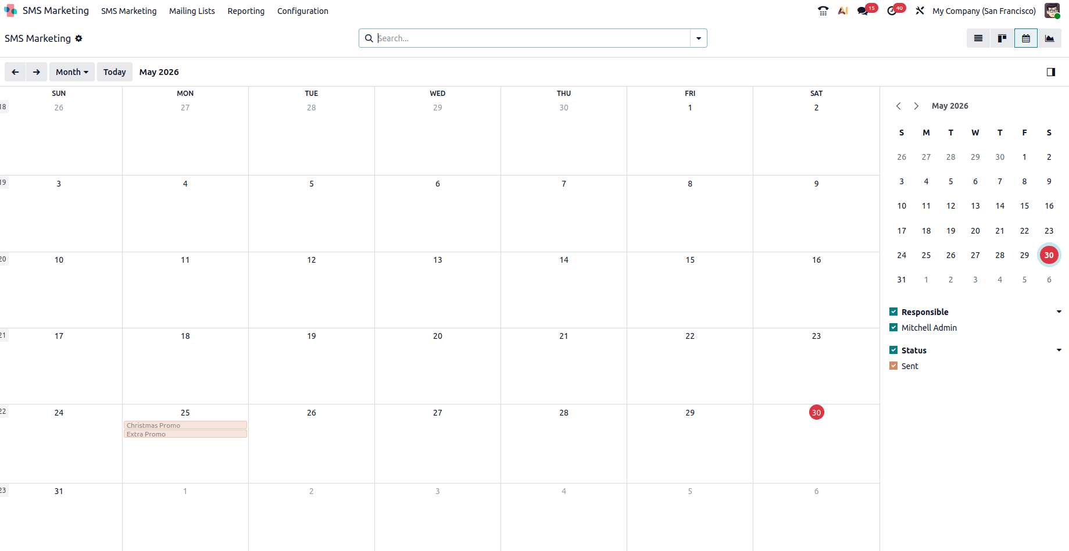Select day 19 in mini calendar

951,231
